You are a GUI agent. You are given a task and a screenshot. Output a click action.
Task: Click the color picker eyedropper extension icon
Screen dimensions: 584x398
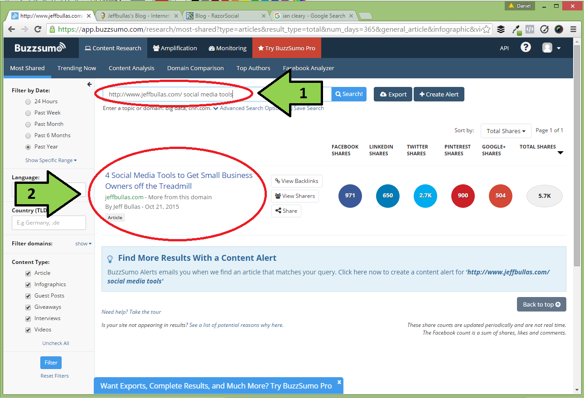click(x=516, y=29)
